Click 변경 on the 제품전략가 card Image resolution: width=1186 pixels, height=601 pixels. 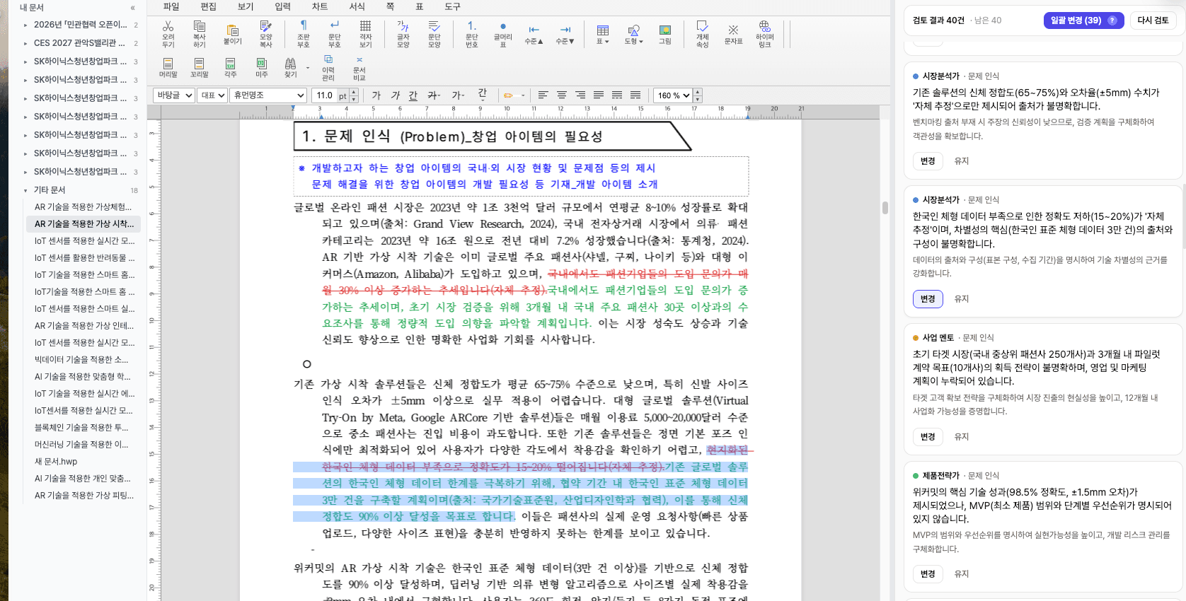pyautogui.click(x=928, y=574)
